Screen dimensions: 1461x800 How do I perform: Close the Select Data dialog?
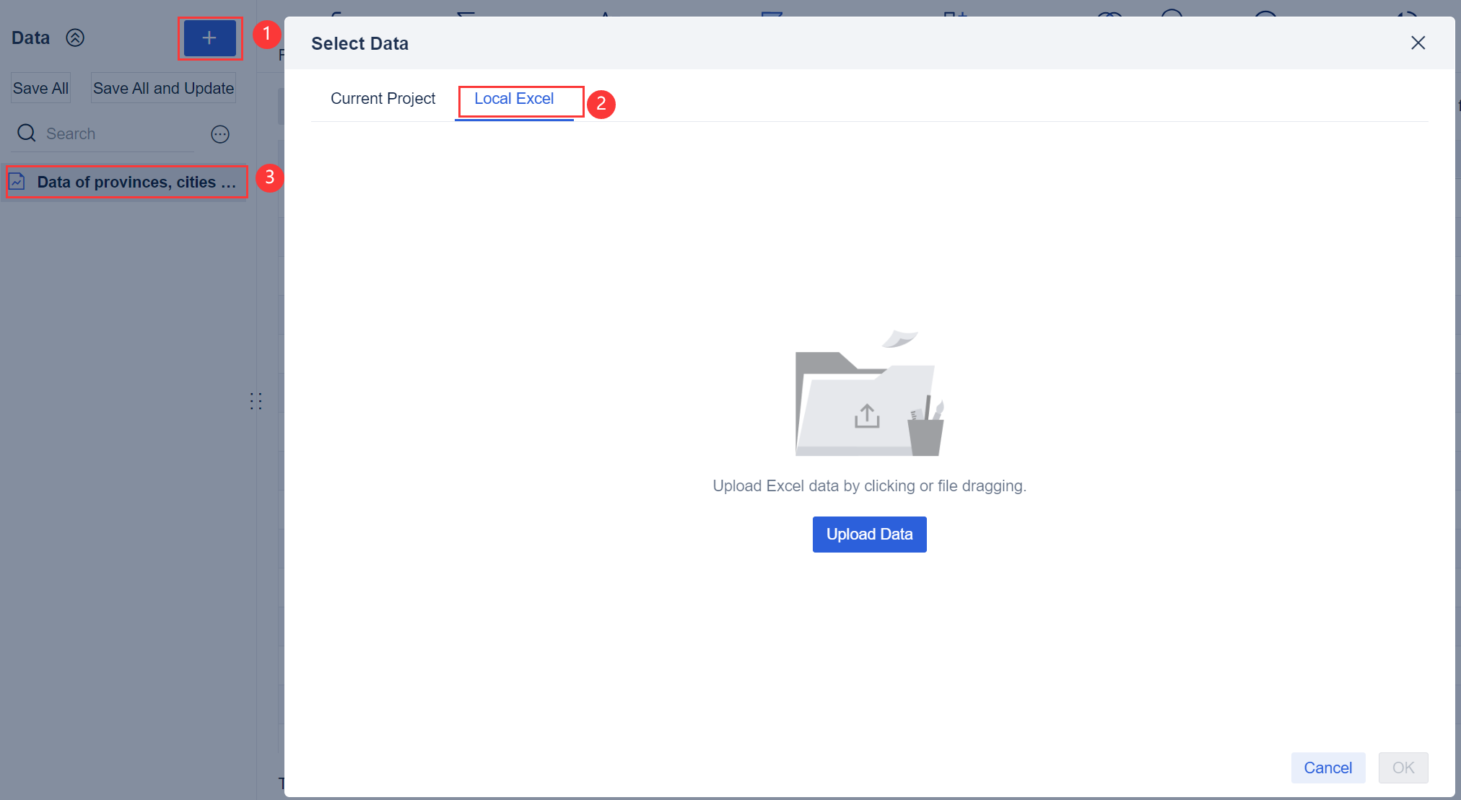click(x=1418, y=43)
